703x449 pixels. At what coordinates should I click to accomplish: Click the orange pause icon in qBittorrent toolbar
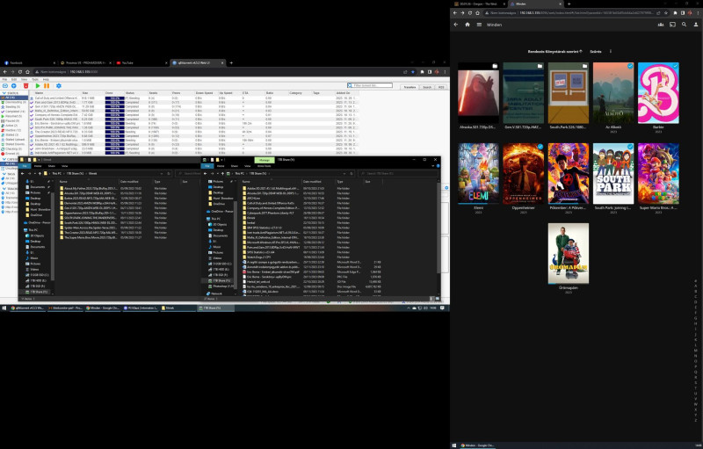pos(47,85)
